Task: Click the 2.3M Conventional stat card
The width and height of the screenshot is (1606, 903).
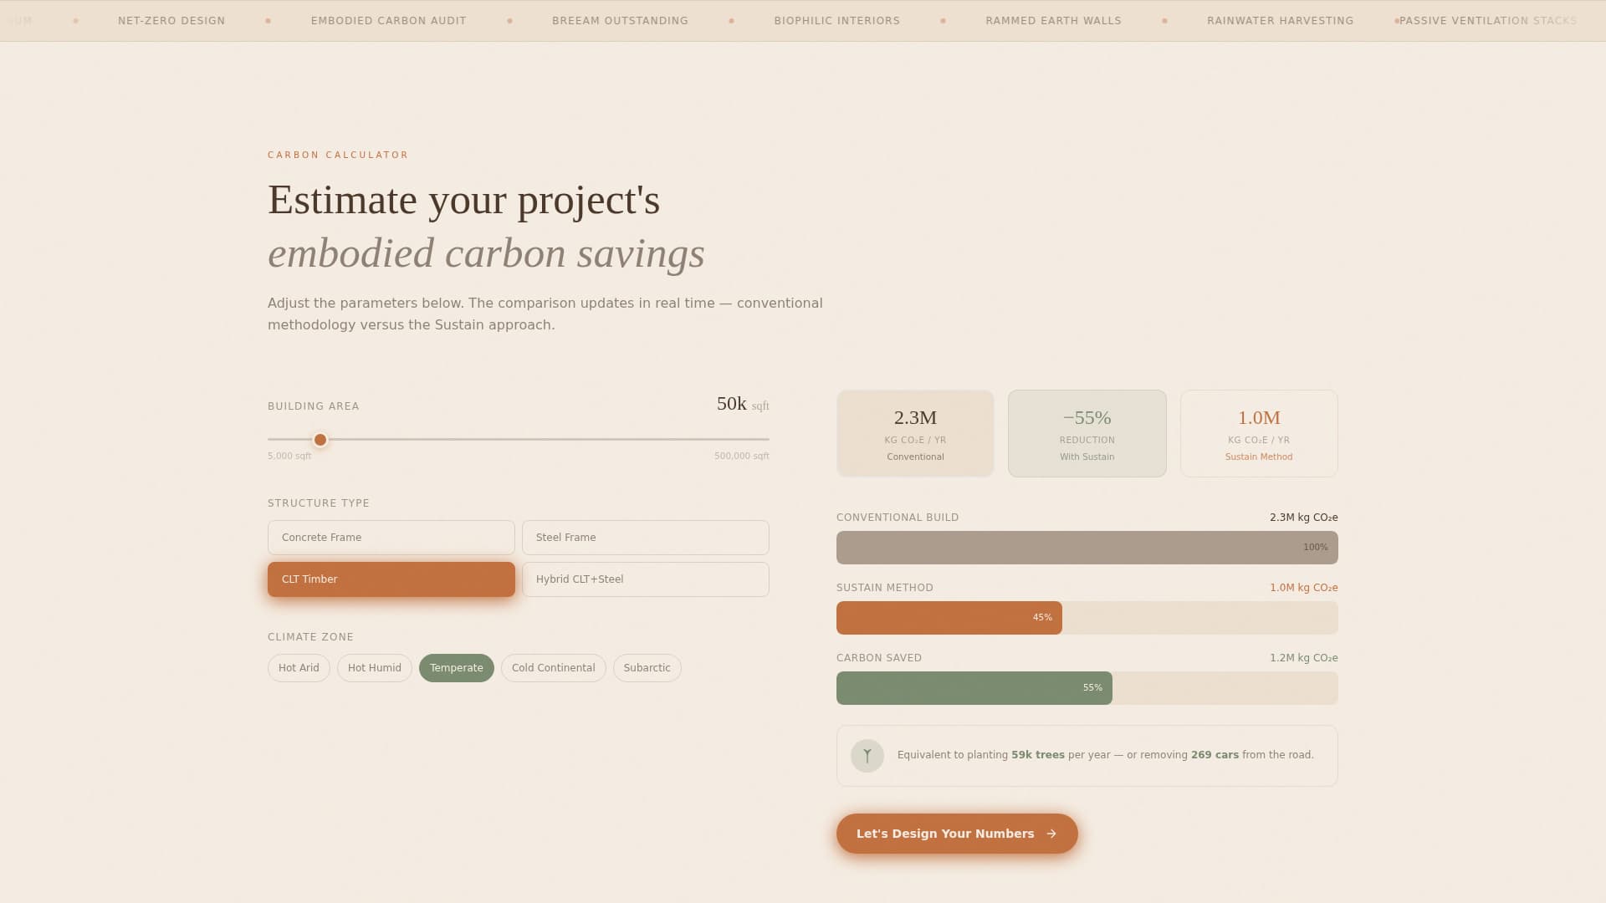Action: point(915,432)
